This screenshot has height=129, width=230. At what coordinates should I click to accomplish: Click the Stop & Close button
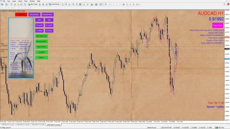[41, 47]
